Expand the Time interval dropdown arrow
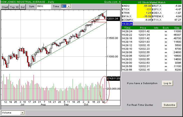 69,6
